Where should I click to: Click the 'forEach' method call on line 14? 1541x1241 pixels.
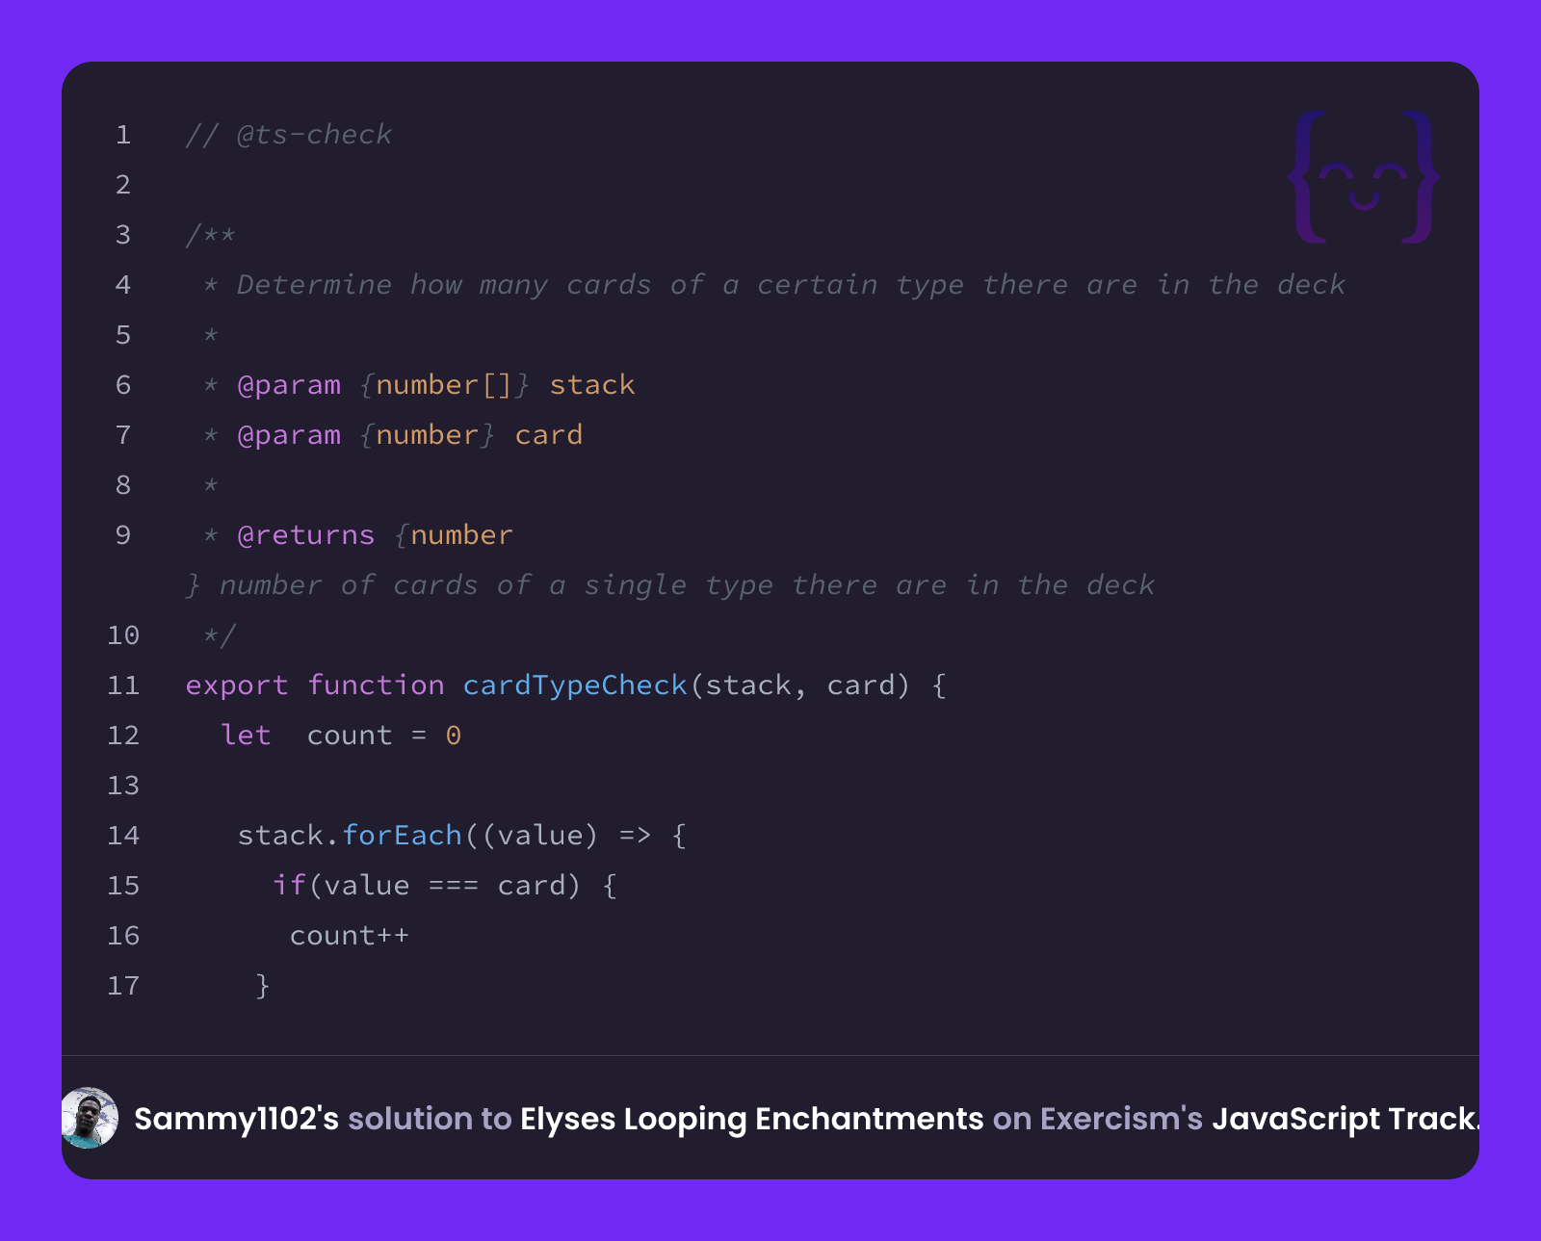point(403,836)
